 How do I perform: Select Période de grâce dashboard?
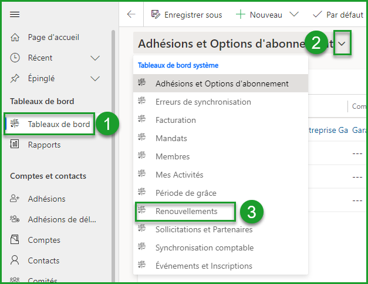(x=186, y=193)
